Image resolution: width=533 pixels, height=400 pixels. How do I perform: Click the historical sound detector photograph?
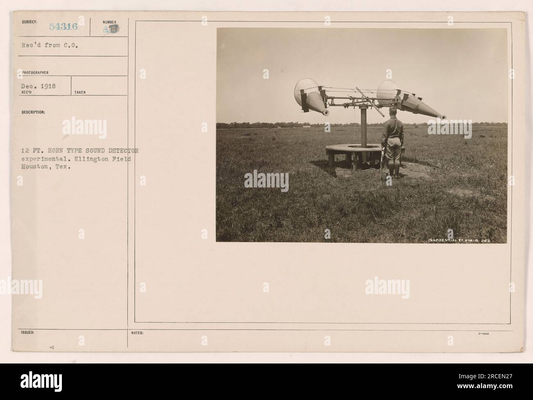[x=362, y=135]
